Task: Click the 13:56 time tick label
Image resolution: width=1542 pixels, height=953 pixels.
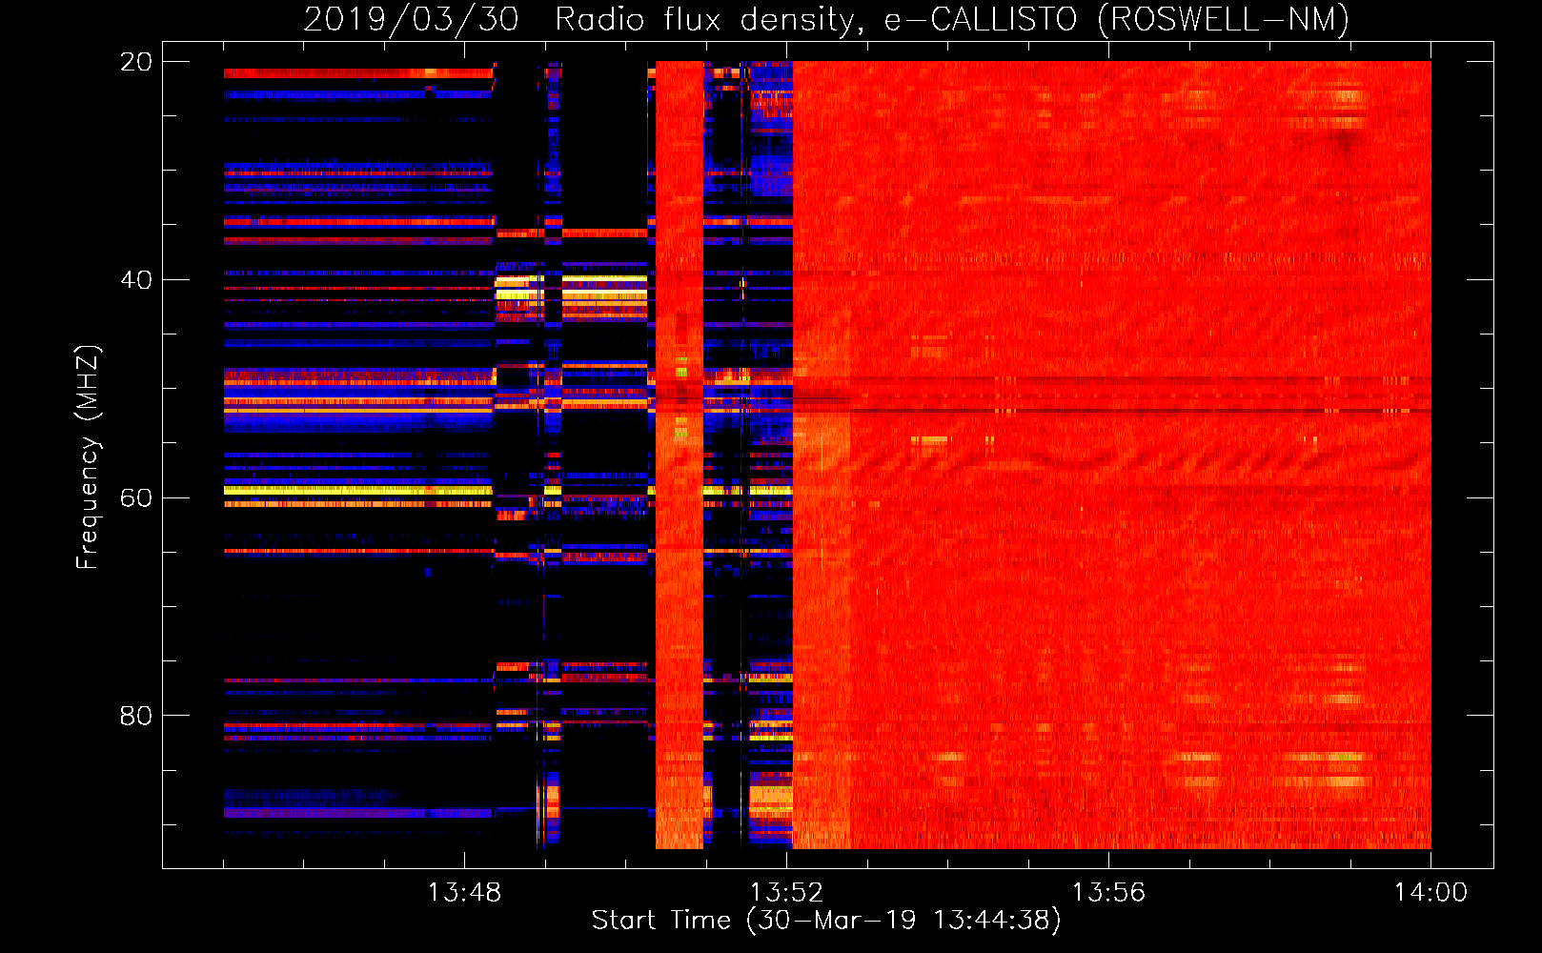Action: [1108, 892]
